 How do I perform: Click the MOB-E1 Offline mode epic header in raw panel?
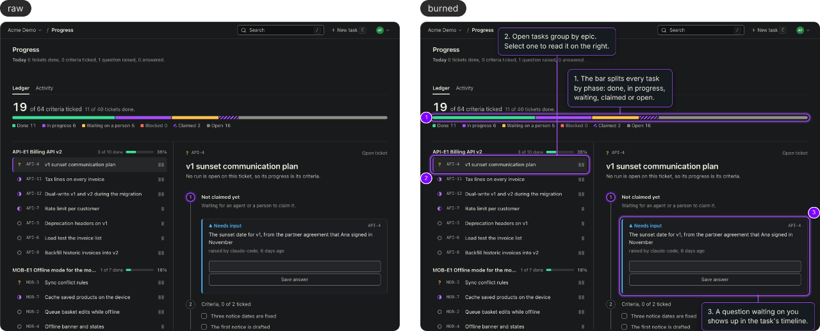pyautogui.click(x=89, y=270)
